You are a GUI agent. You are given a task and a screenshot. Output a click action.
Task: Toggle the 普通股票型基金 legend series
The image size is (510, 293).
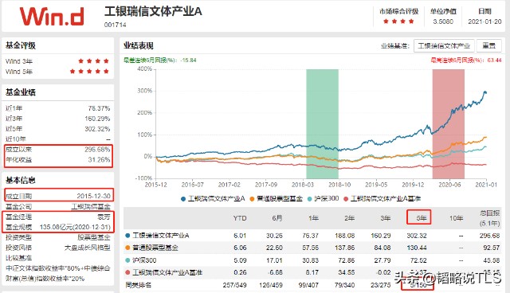(277, 198)
